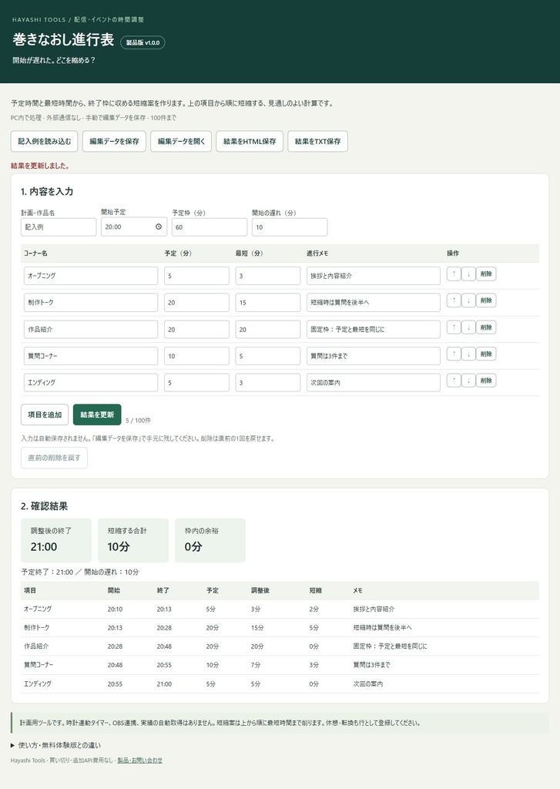Delete the 作品紹介 row
The height and width of the screenshot is (789, 560).
[x=486, y=327]
